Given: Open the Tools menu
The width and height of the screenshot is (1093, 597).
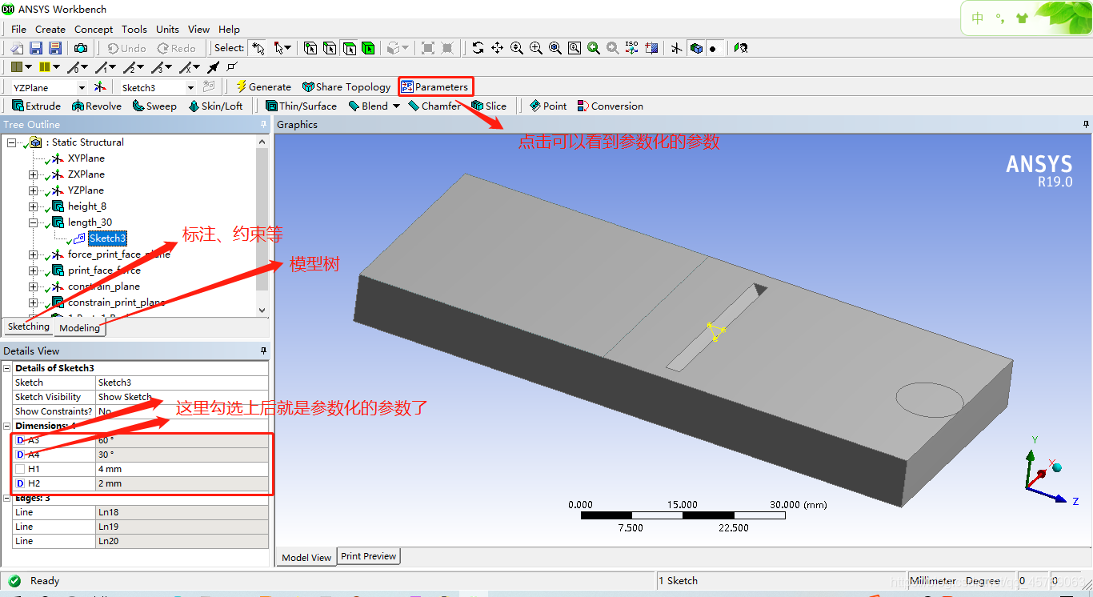Looking at the screenshot, I should [134, 29].
